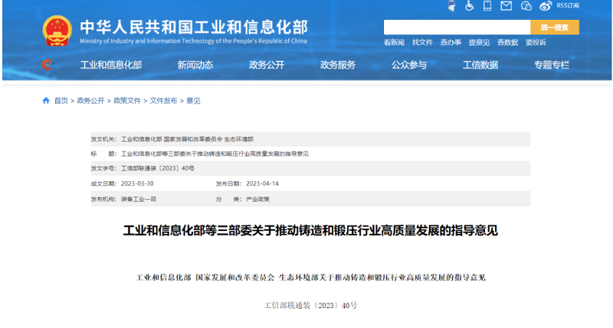Open the 政务公开 navigation menu
Screen dimensions: 613x328
pyautogui.click(x=266, y=65)
